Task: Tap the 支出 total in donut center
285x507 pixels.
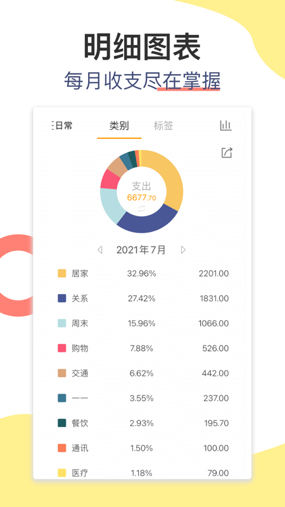Action: (141, 191)
